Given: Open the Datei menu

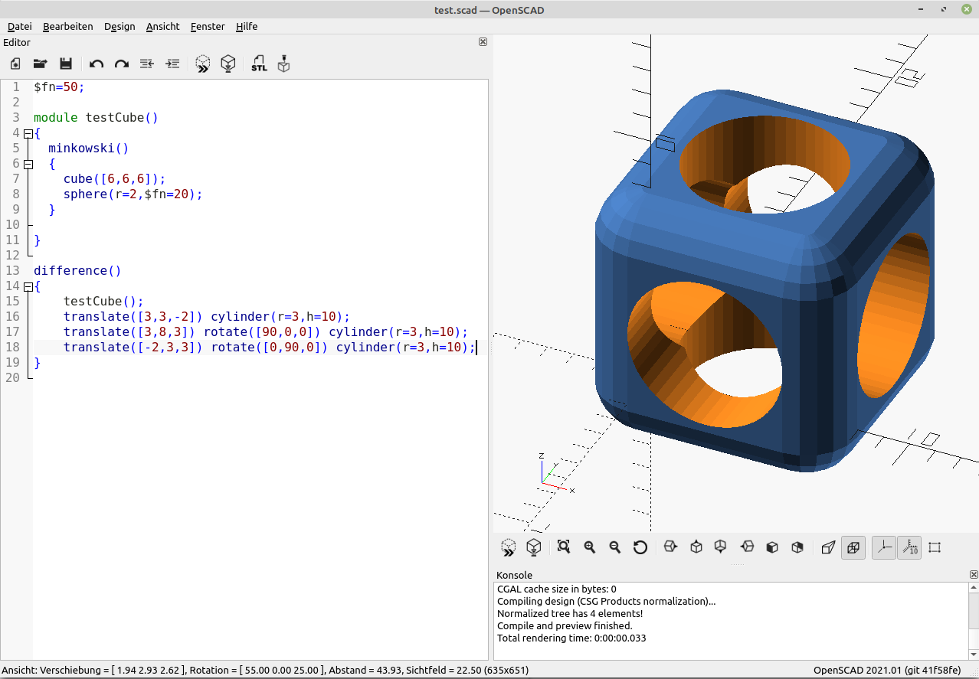Looking at the screenshot, I should pos(20,26).
